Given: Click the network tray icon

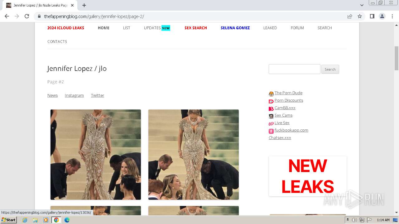Looking at the screenshot, I should [362, 220].
